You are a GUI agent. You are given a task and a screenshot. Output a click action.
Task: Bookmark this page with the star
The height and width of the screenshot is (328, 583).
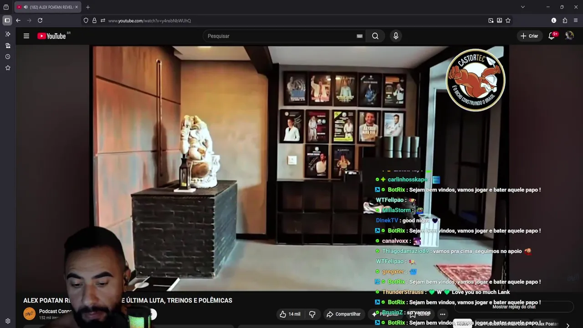(508, 20)
